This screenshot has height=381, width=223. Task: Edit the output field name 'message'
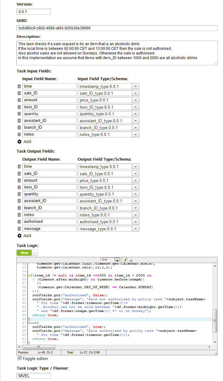[x=49, y=229]
